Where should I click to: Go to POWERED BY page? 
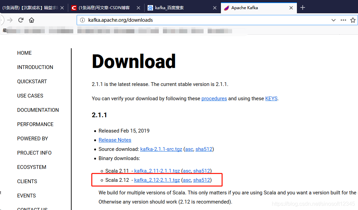tap(33, 139)
